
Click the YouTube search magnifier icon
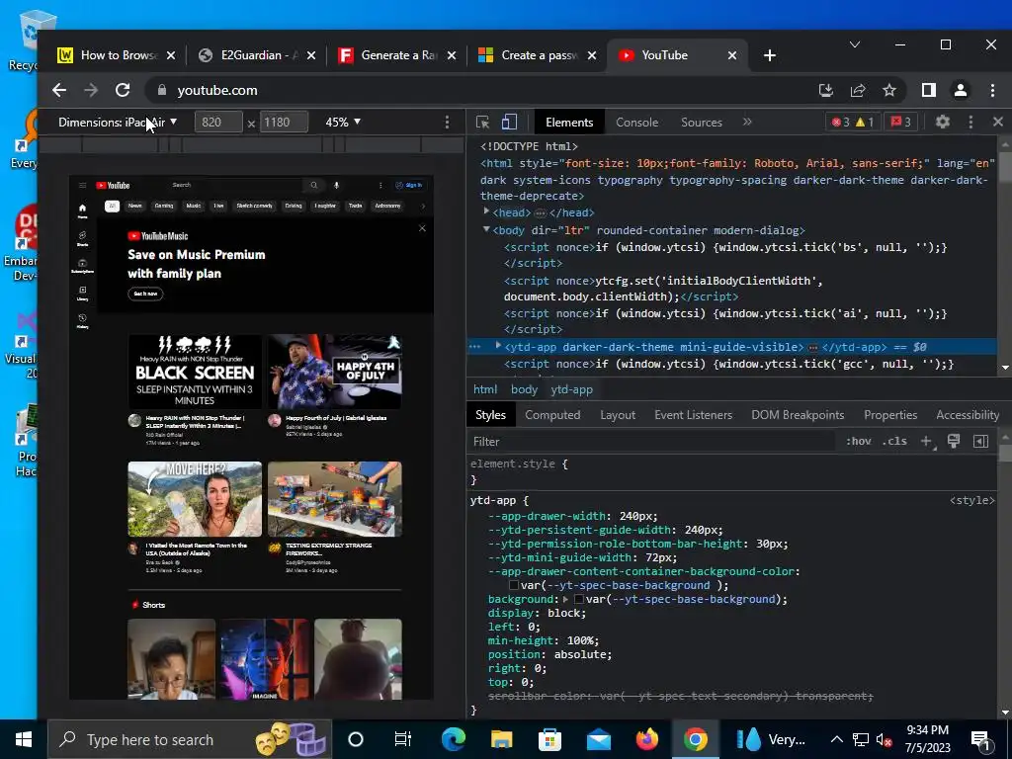[313, 185]
